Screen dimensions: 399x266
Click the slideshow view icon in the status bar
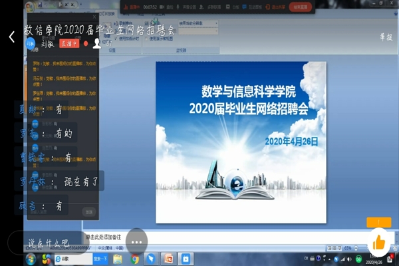[339, 248]
